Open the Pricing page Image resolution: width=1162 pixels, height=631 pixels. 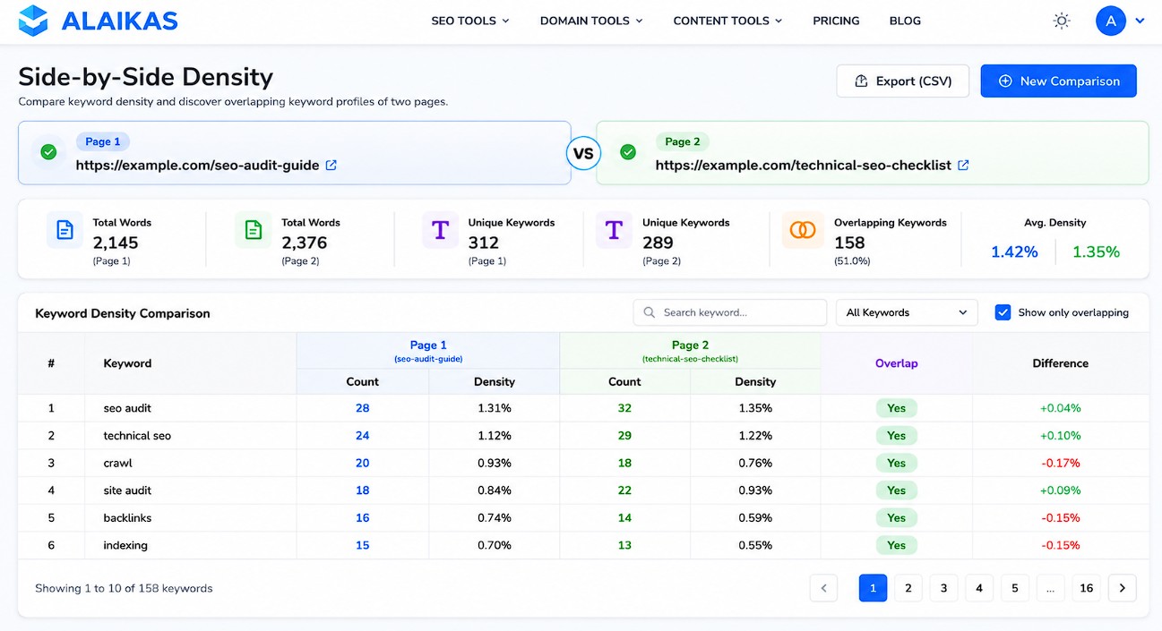tap(836, 21)
